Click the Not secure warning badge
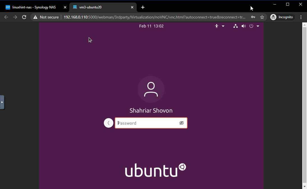This screenshot has height=189, width=307. pos(46,17)
